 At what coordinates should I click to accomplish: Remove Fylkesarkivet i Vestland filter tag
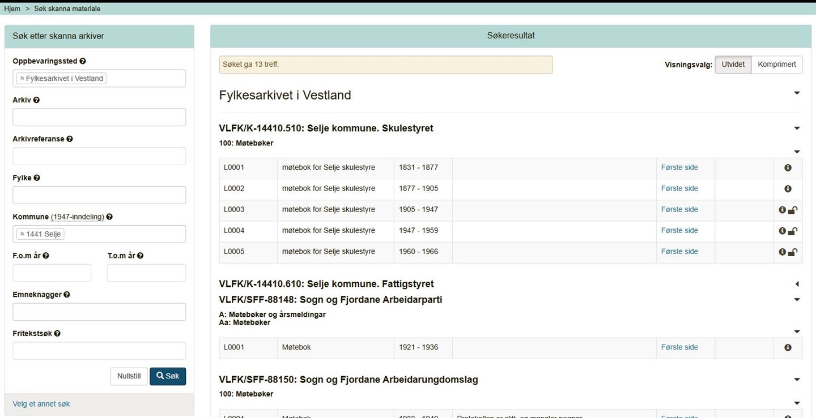coord(22,79)
